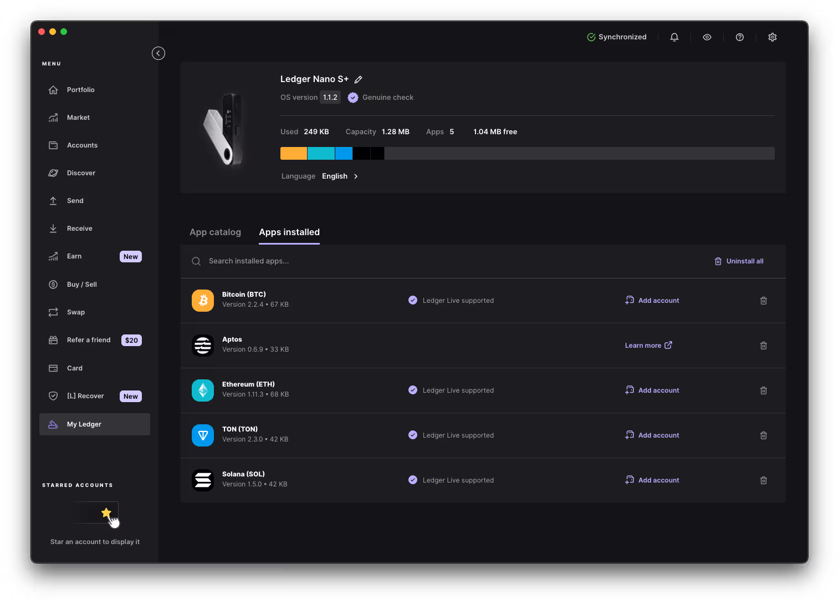
Task: Click New badge beside Earn
Action: point(131,257)
